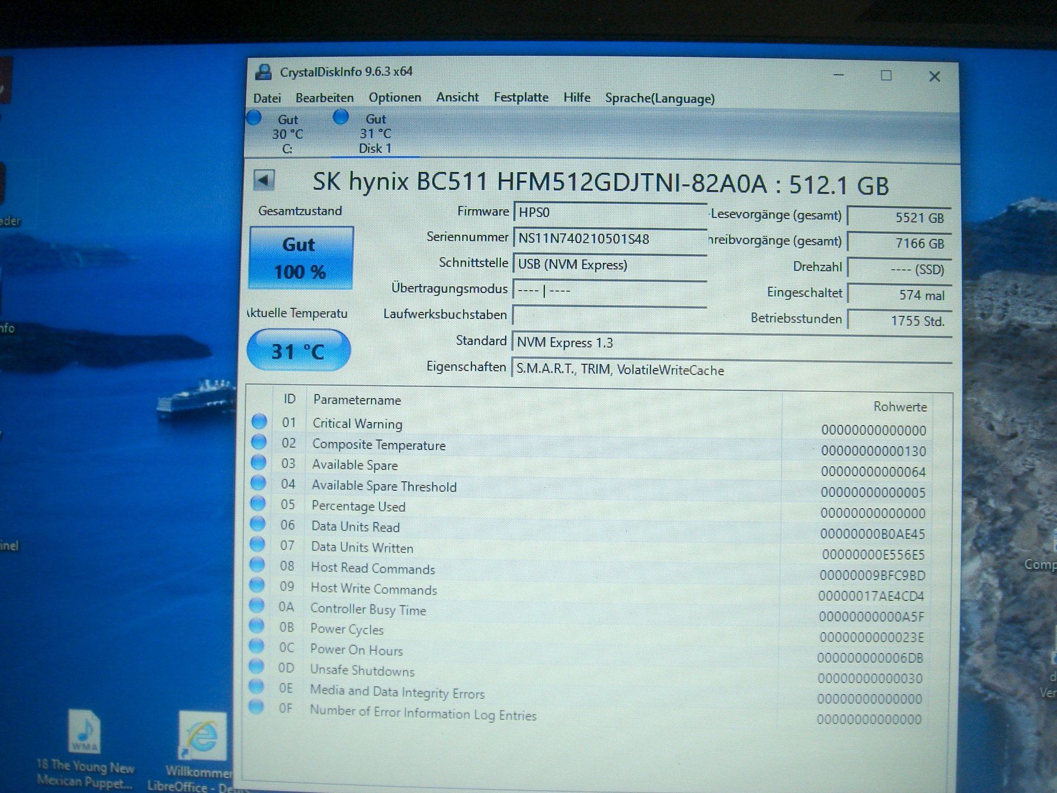Click the status circle above Disk 1

[341, 117]
